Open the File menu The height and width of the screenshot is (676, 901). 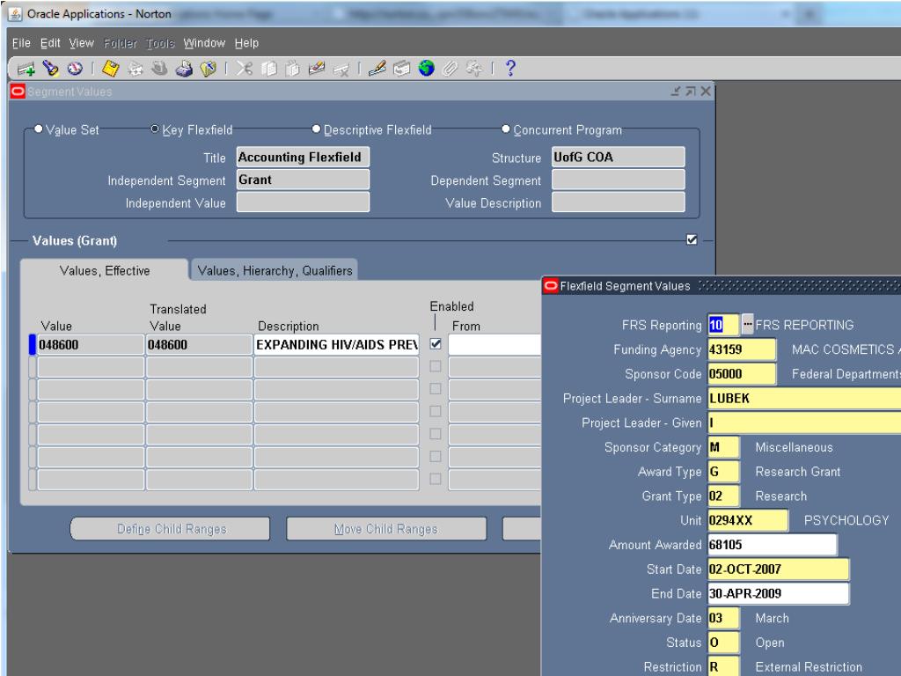pyautogui.click(x=21, y=43)
